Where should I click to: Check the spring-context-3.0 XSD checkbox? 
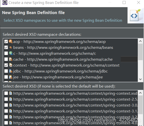click(6, 105)
